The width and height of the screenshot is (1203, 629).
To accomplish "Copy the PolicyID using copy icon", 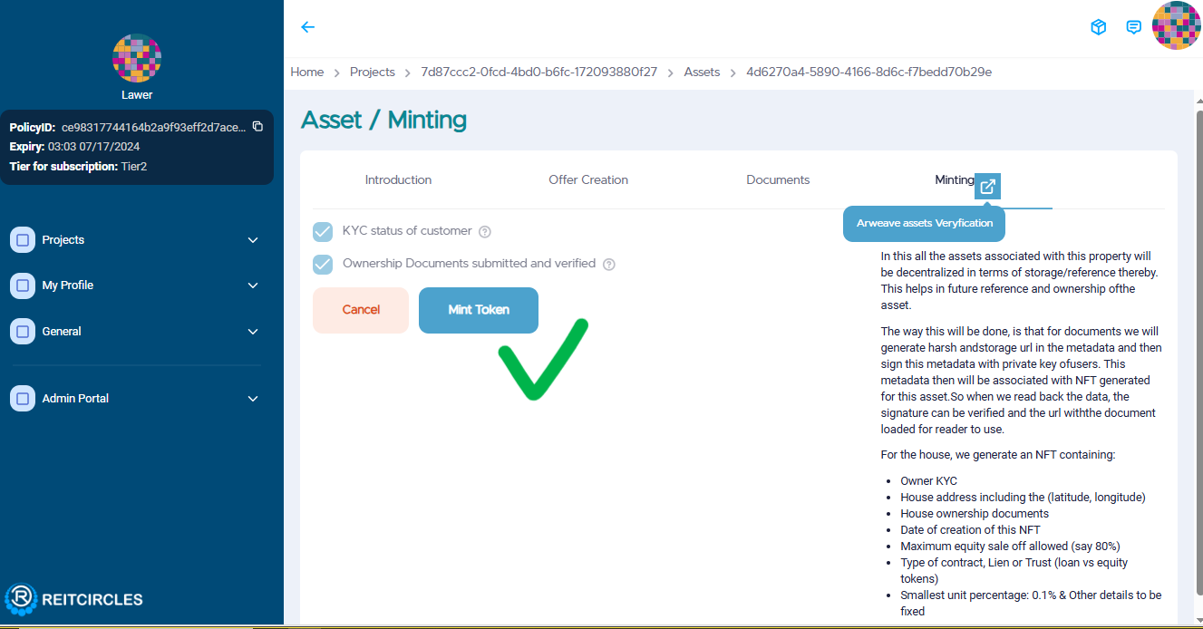I will (x=257, y=127).
